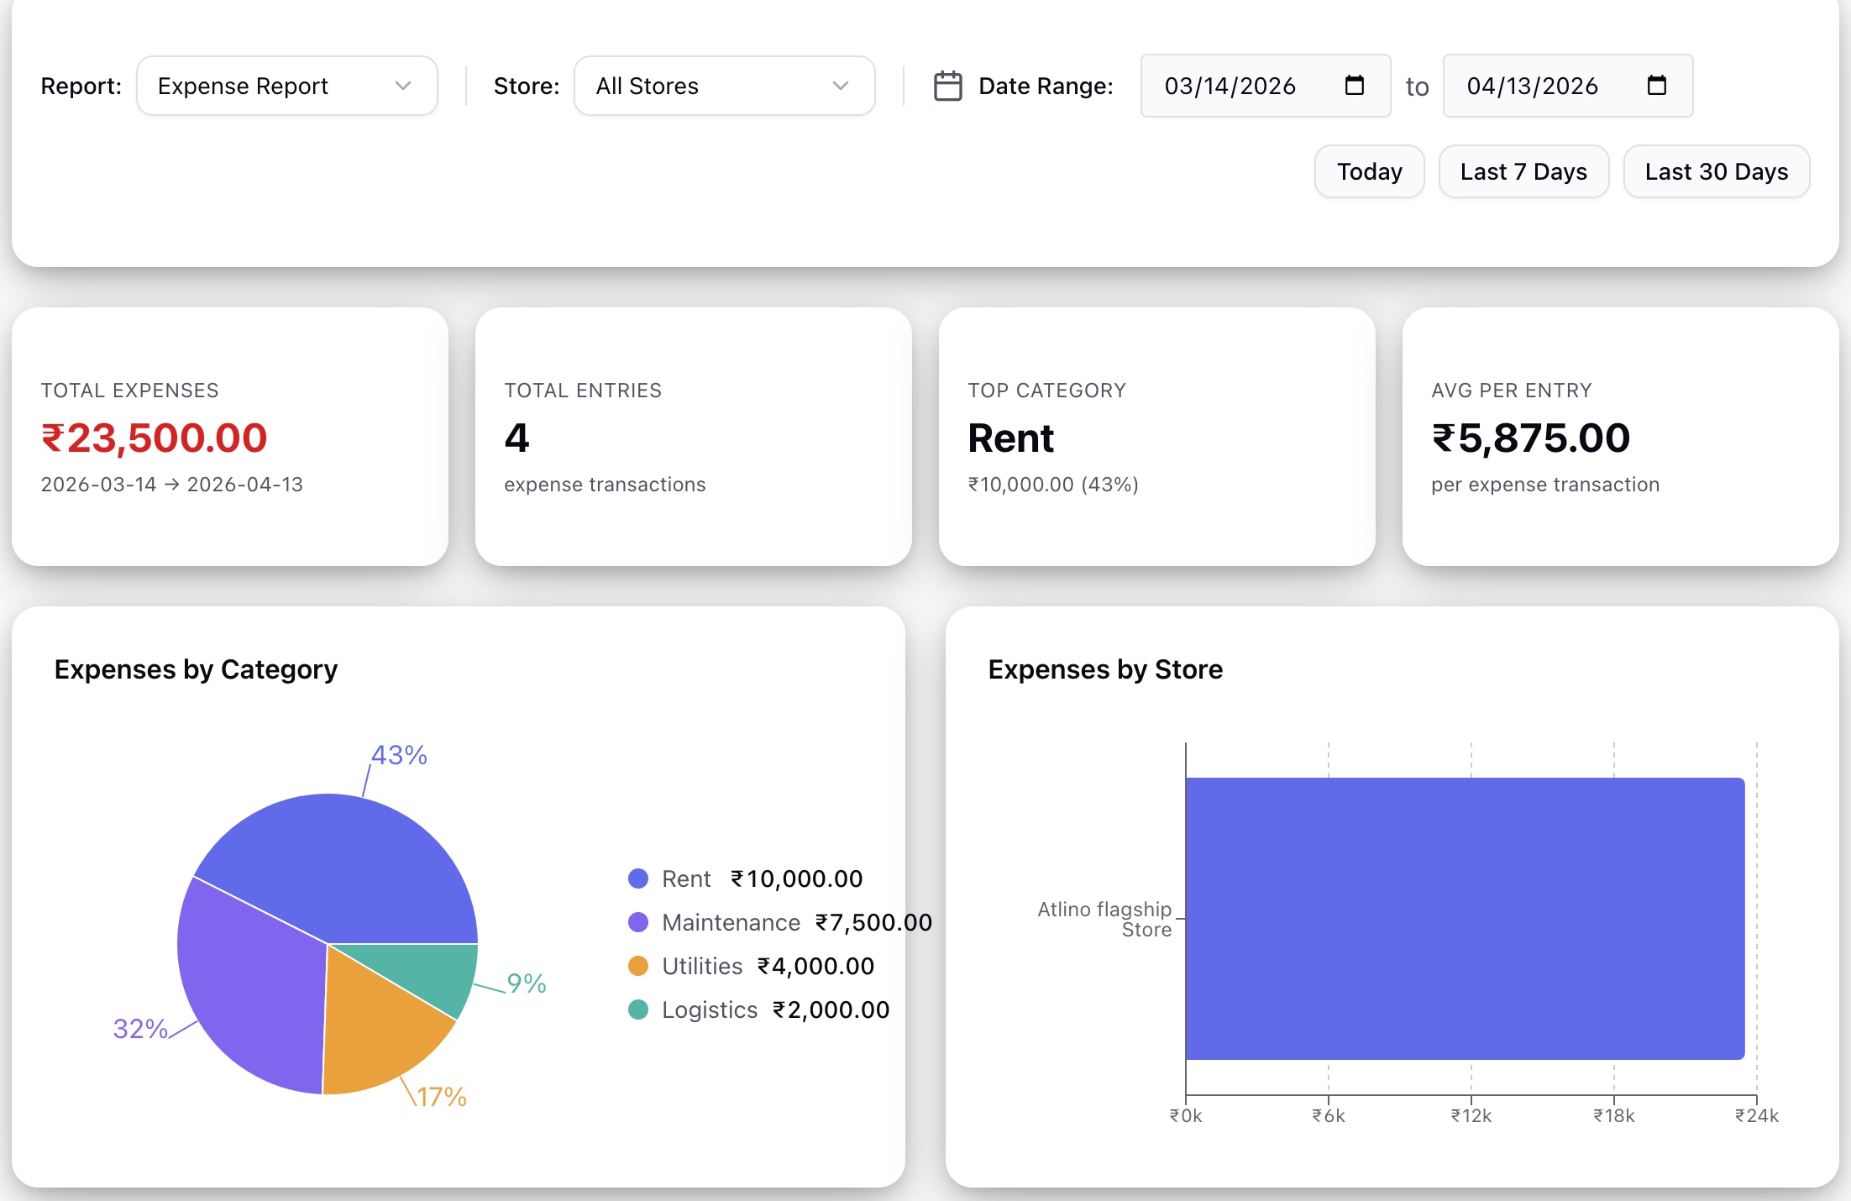Click the Expenses by Category chart title

point(196,669)
